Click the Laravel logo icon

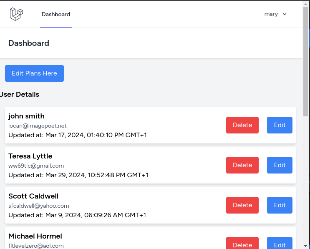point(16,14)
